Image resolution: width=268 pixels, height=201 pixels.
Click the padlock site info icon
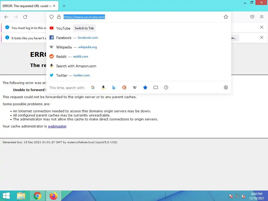tap(59, 17)
